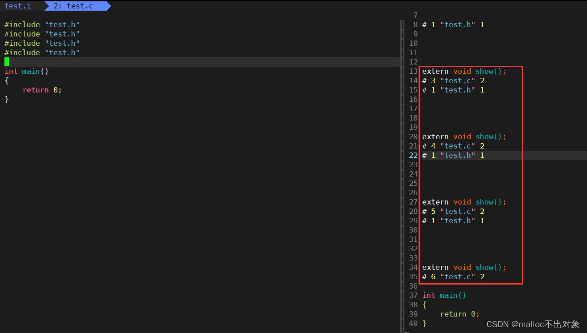Click line number 23 in the gutter
Viewport: 587px width, 333px height.
click(x=413, y=164)
